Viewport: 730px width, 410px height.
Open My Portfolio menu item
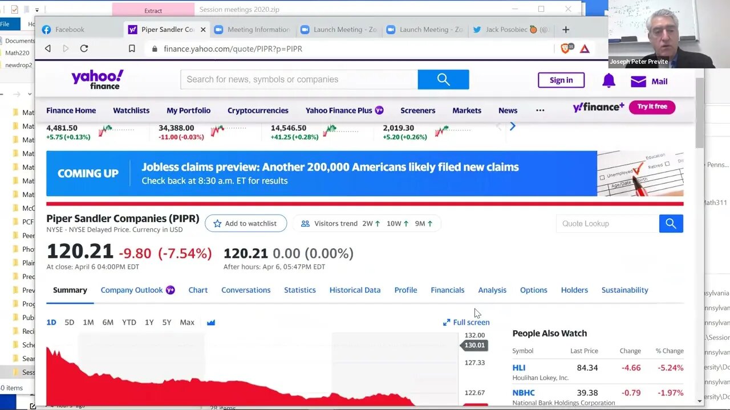point(188,110)
